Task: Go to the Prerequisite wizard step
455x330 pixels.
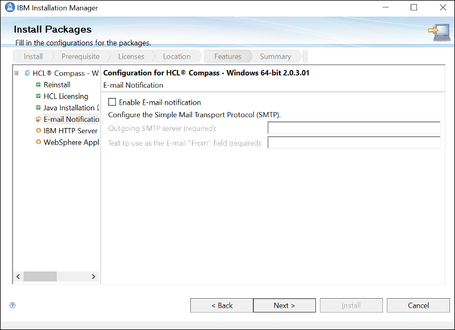Action: (x=81, y=56)
